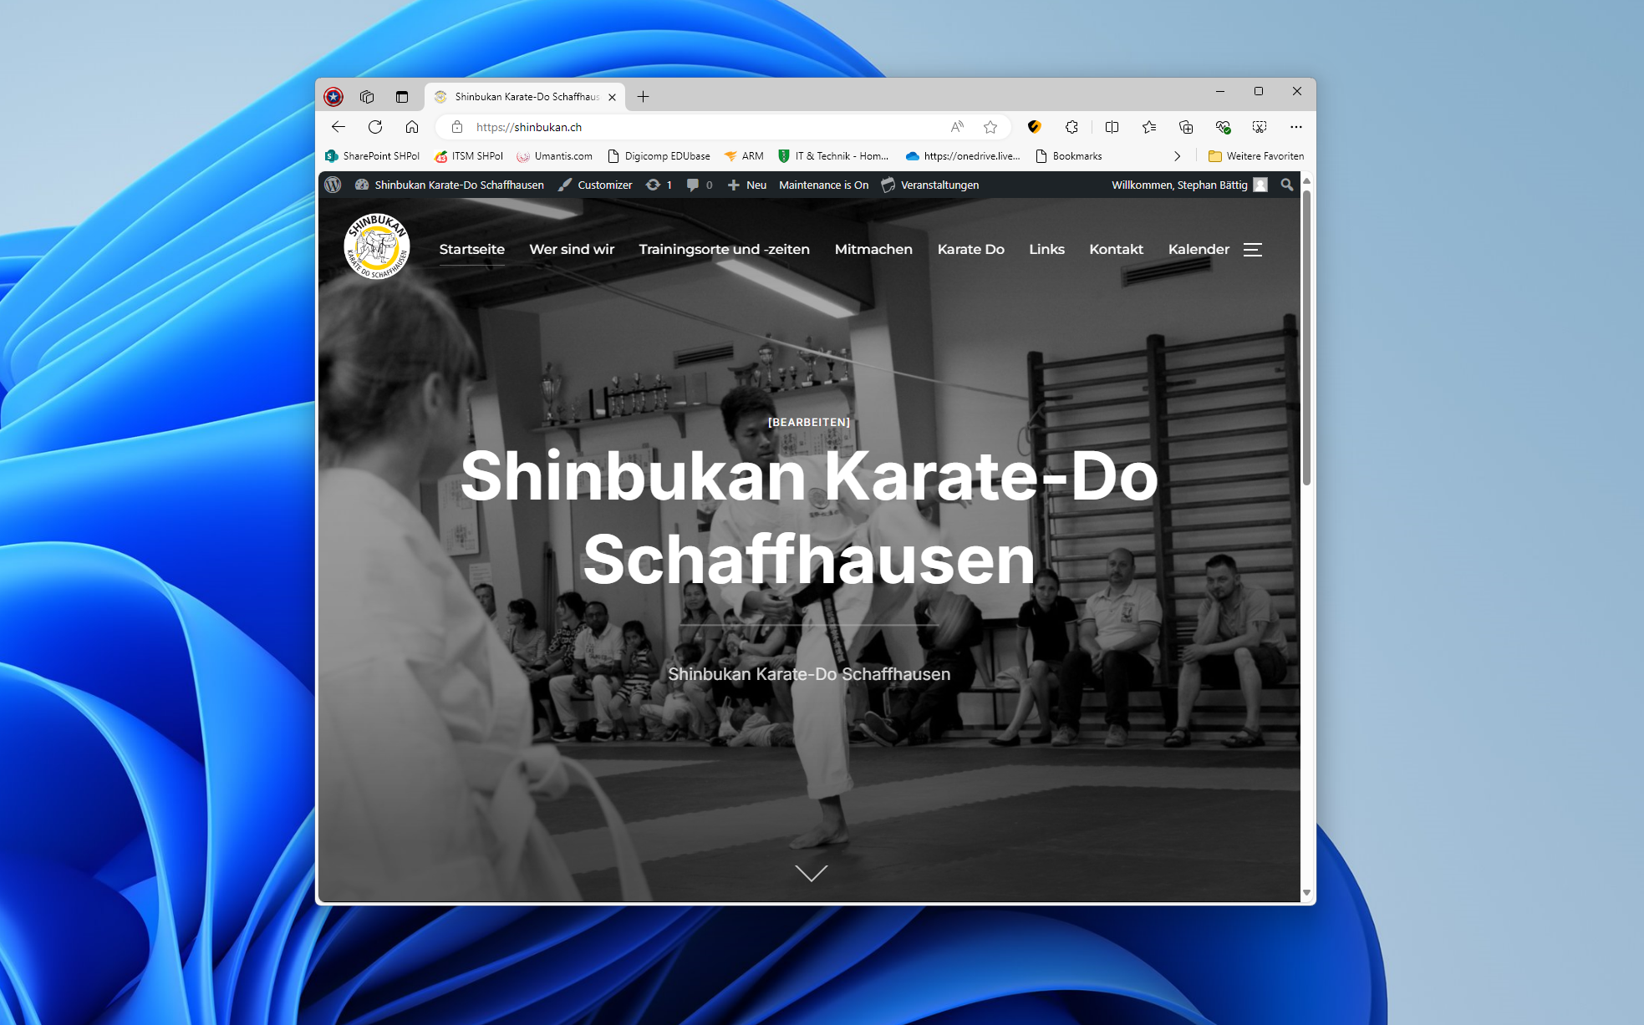Click the Edge profile avatar icon
The width and height of the screenshot is (1644, 1025).
(333, 97)
